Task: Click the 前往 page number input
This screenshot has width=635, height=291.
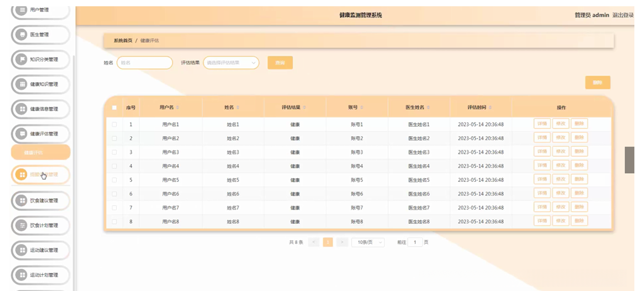Action: pos(415,243)
